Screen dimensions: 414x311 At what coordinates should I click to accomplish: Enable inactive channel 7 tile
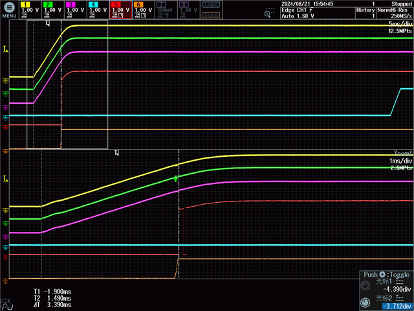click(166, 10)
